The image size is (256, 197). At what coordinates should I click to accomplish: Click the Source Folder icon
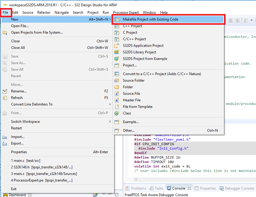coord(117,80)
